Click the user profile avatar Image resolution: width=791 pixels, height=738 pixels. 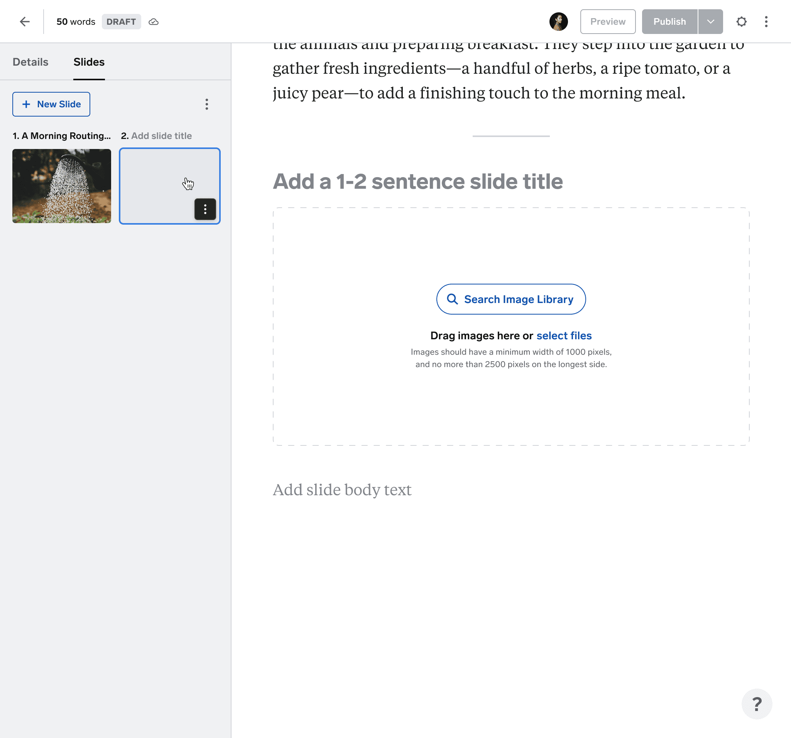558,22
